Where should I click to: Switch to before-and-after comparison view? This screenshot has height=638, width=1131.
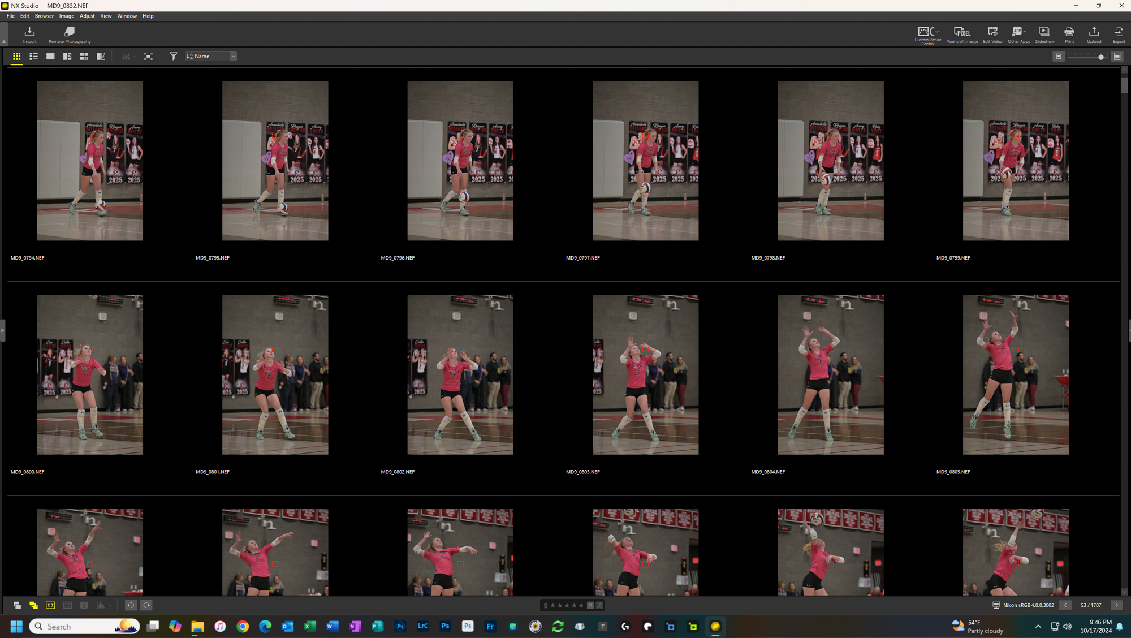point(101,57)
